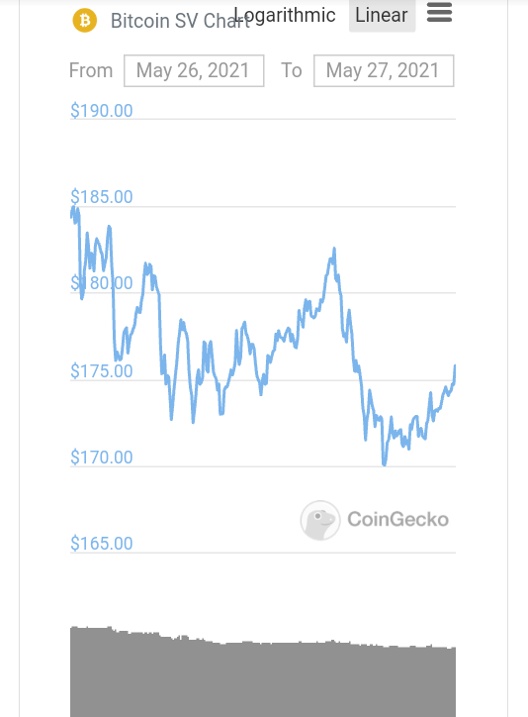Click the $175.00 axis label

(101, 370)
